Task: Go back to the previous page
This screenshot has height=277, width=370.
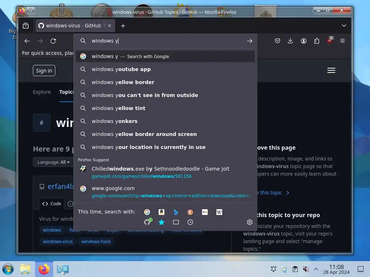Action: pyautogui.click(x=27, y=41)
